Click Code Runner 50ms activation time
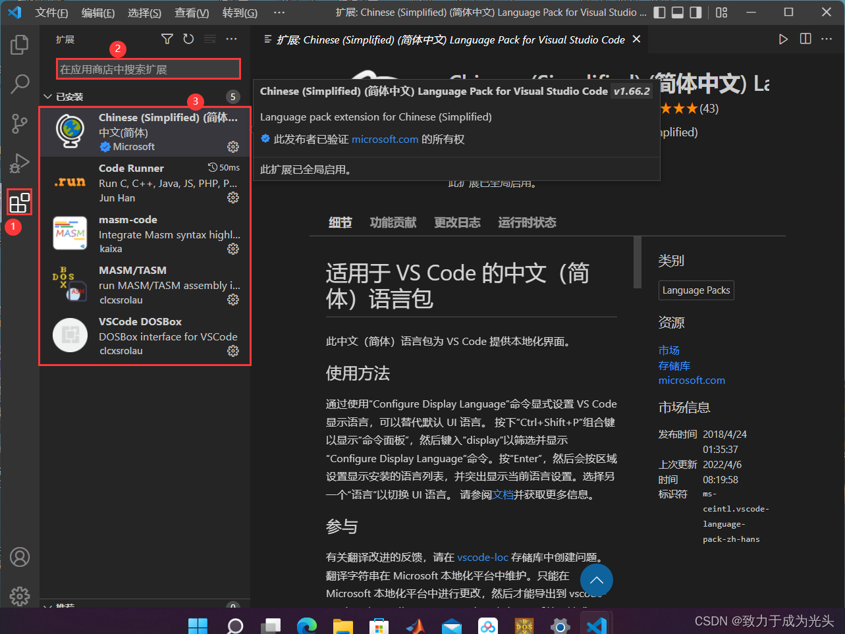Image resolution: width=845 pixels, height=634 pixels. point(224,168)
